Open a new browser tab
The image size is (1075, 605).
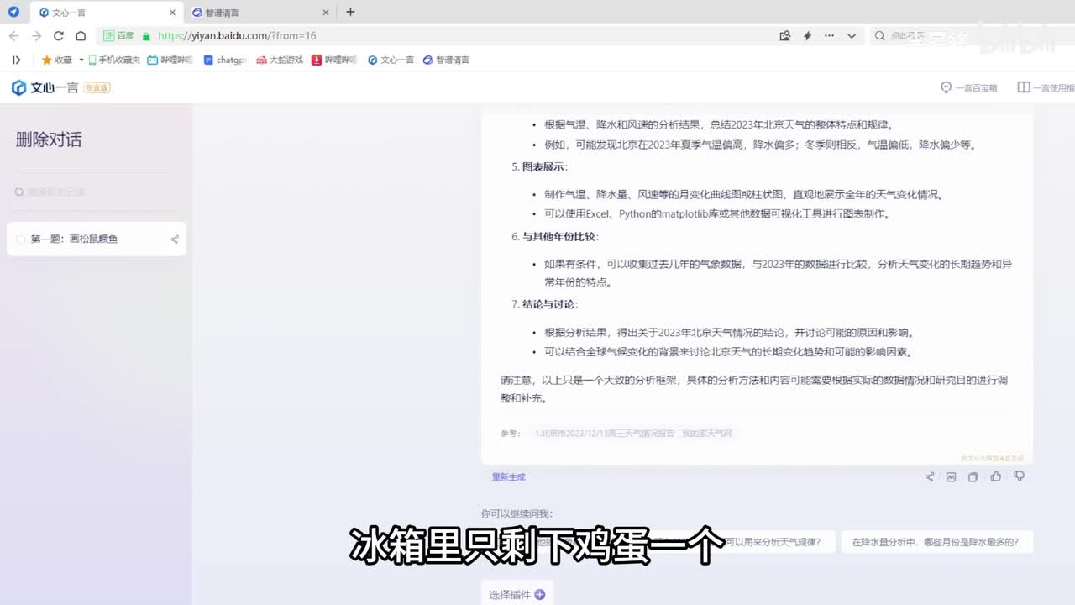[x=350, y=12]
